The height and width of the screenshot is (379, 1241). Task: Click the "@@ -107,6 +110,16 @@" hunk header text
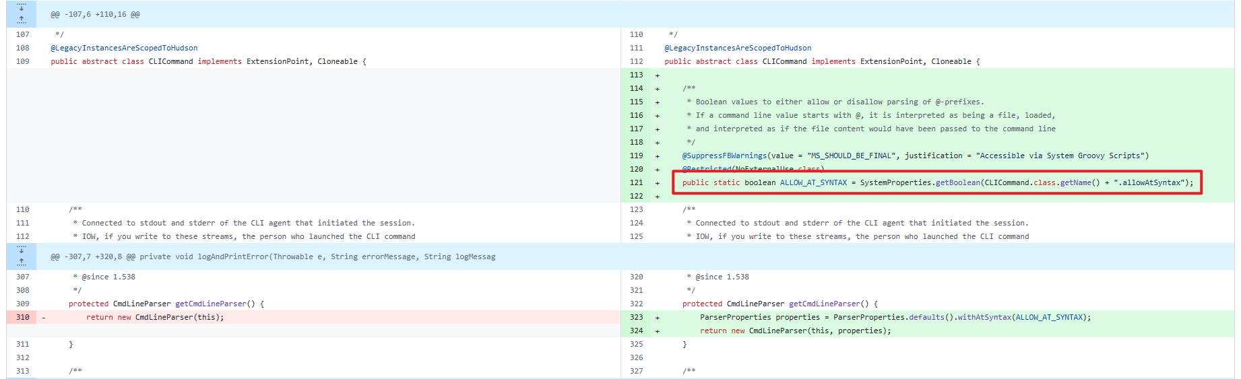coord(95,14)
